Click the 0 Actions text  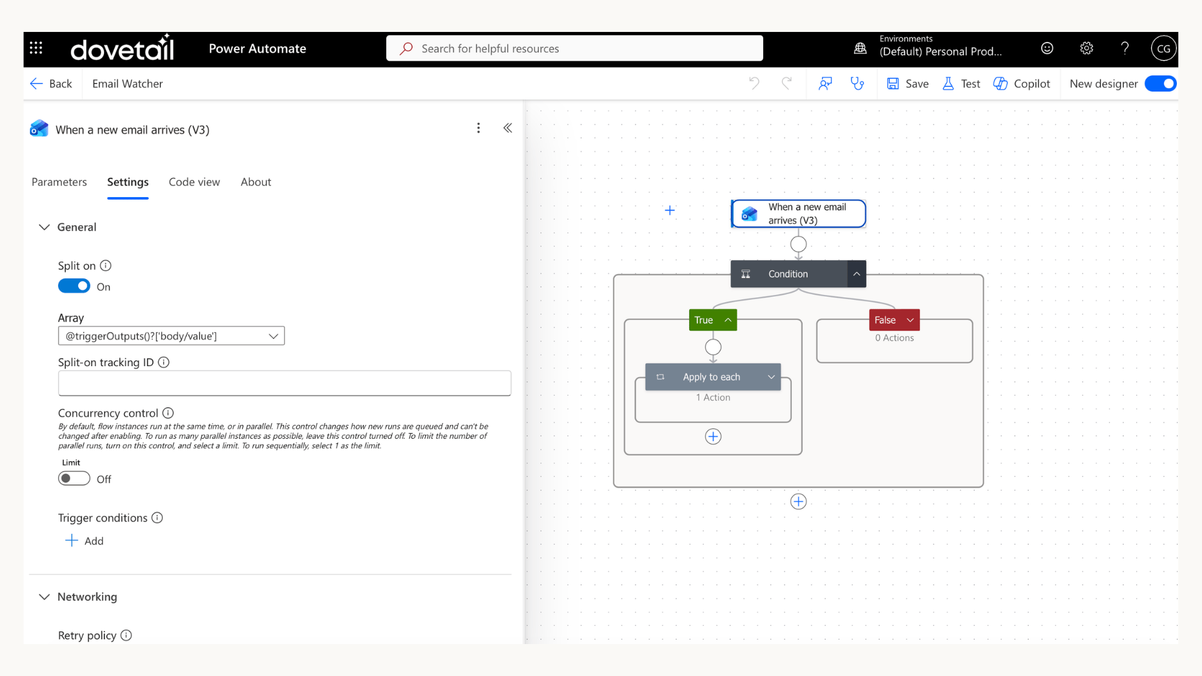894,338
